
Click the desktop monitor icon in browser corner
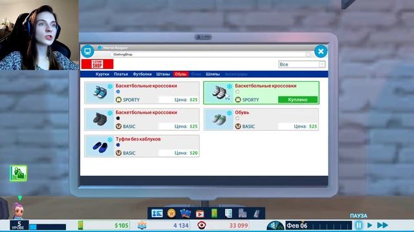[x=88, y=52]
